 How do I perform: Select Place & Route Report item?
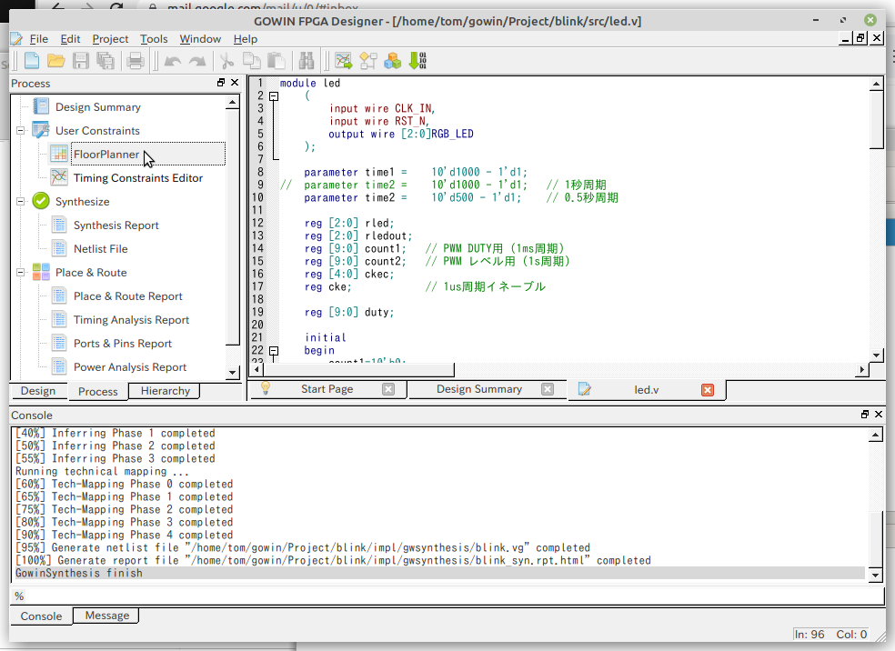tap(128, 296)
